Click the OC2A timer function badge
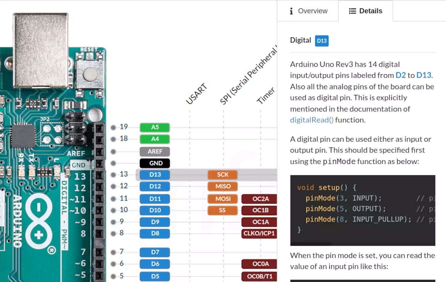Viewport: 446px width, 282px height. click(259, 199)
